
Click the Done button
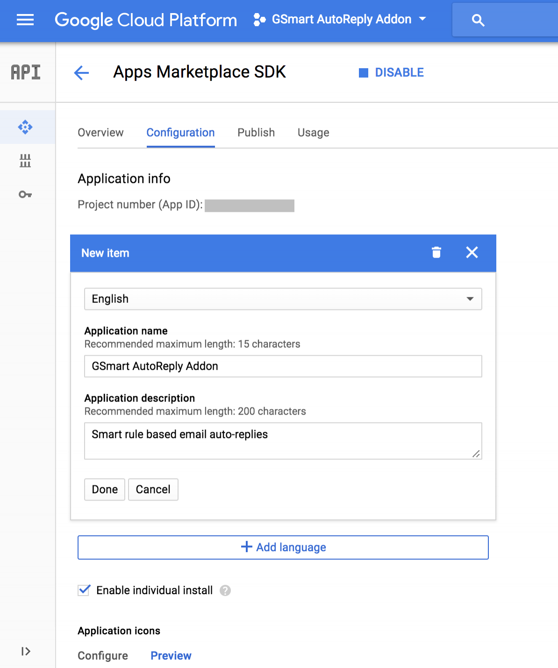point(105,489)
